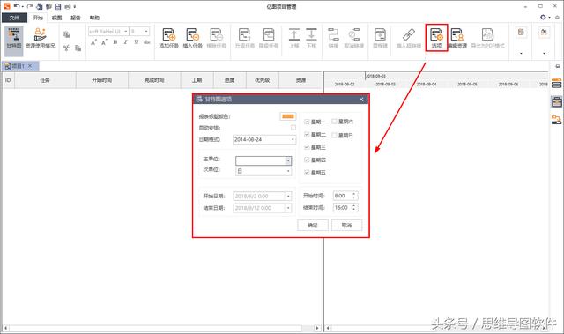Switch to the 报告 Report ribbon tab
This screenshot has width=564, height=334.
76,18
